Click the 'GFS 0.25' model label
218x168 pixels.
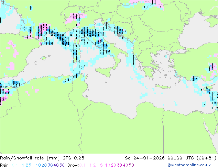click(x=73, y=158)
